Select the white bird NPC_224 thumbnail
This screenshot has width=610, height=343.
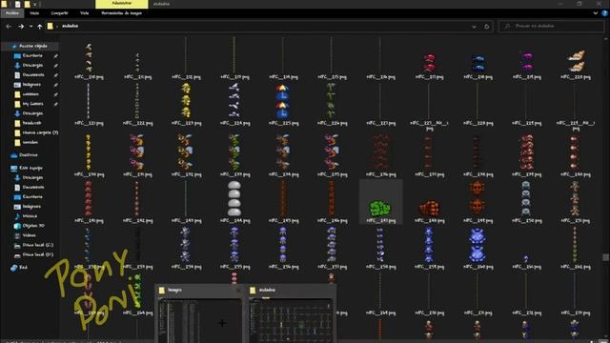pyautogui.click(x=234, y=101)
